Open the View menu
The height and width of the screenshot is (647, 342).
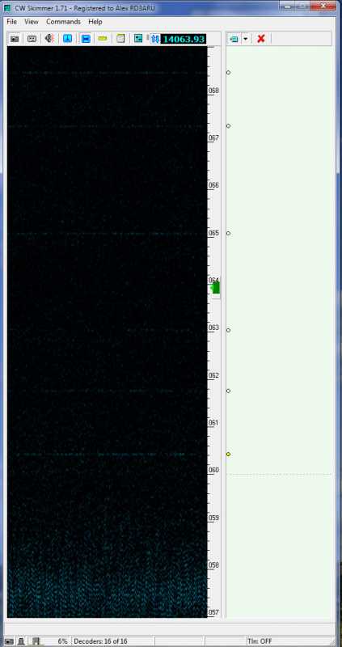pos(32,22)
